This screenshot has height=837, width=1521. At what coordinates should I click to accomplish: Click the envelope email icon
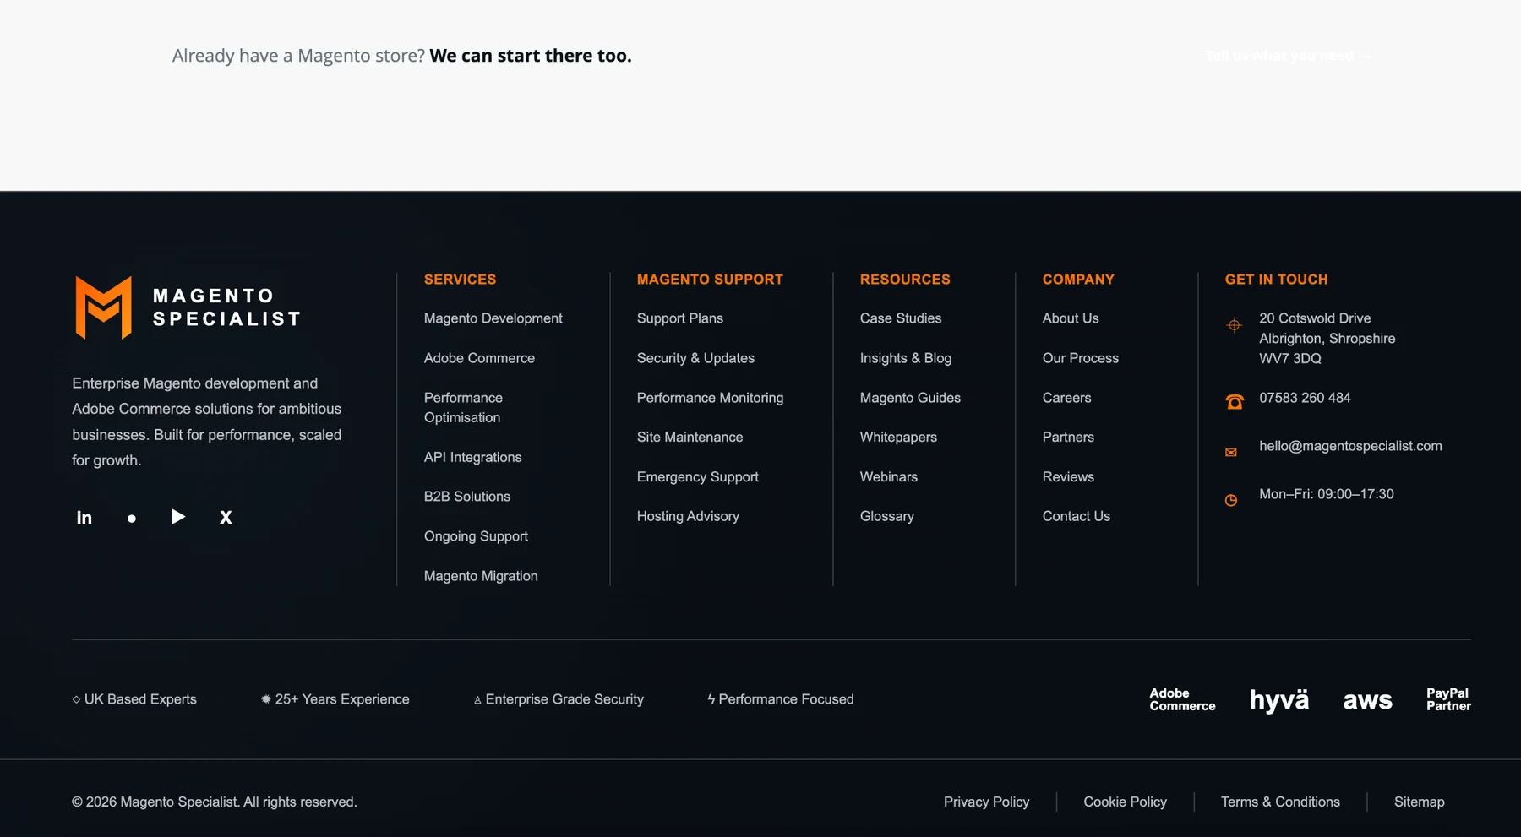1231,453
